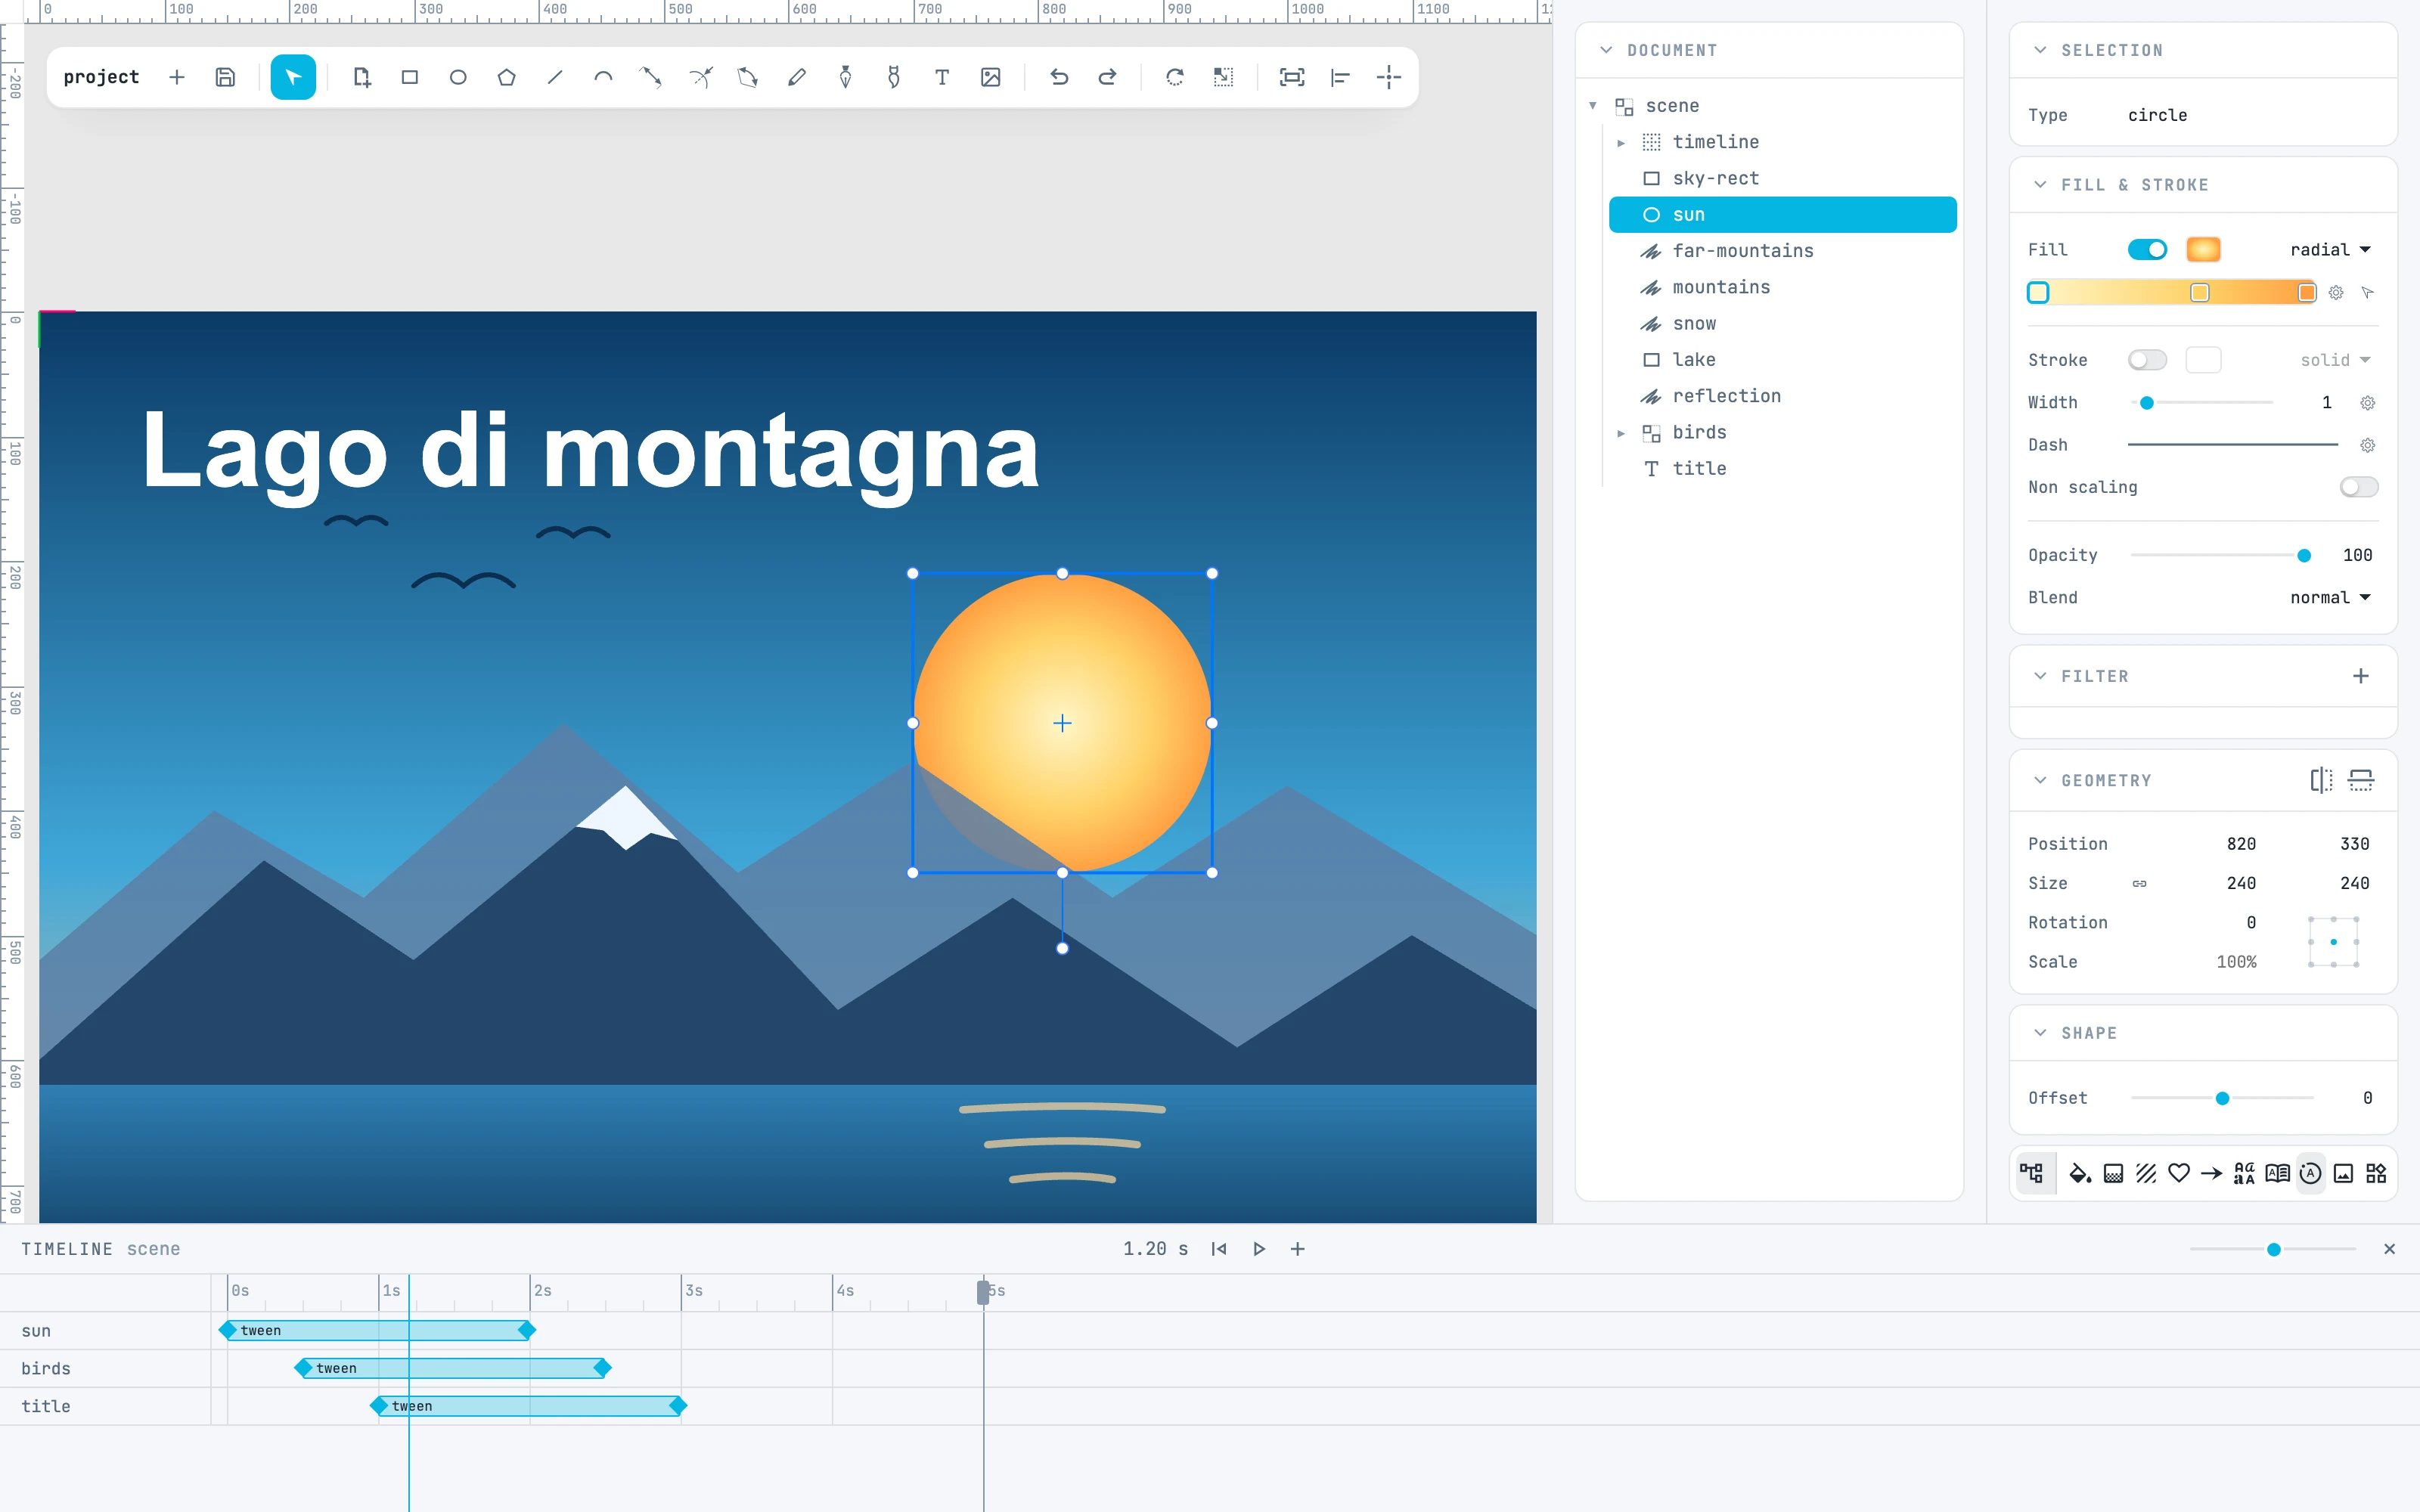Rewind timeline to start
The height and width of the screenshot is (1512, 2420).
pyautogui.click(x=1218, y=1249)
